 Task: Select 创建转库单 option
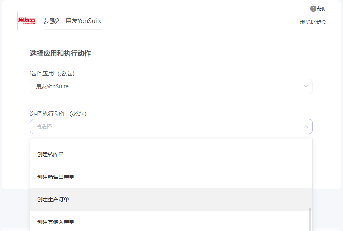171,154
